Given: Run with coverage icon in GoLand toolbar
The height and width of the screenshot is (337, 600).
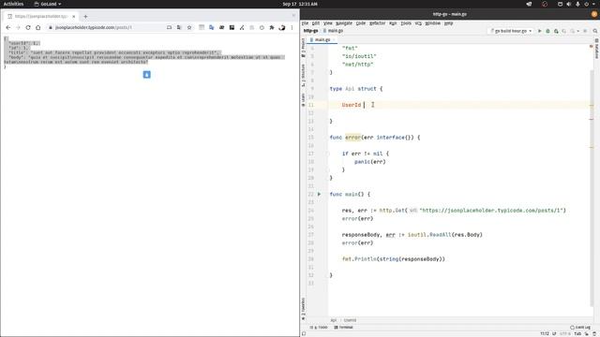Looking at the screenshot, I should coord(556,31).
